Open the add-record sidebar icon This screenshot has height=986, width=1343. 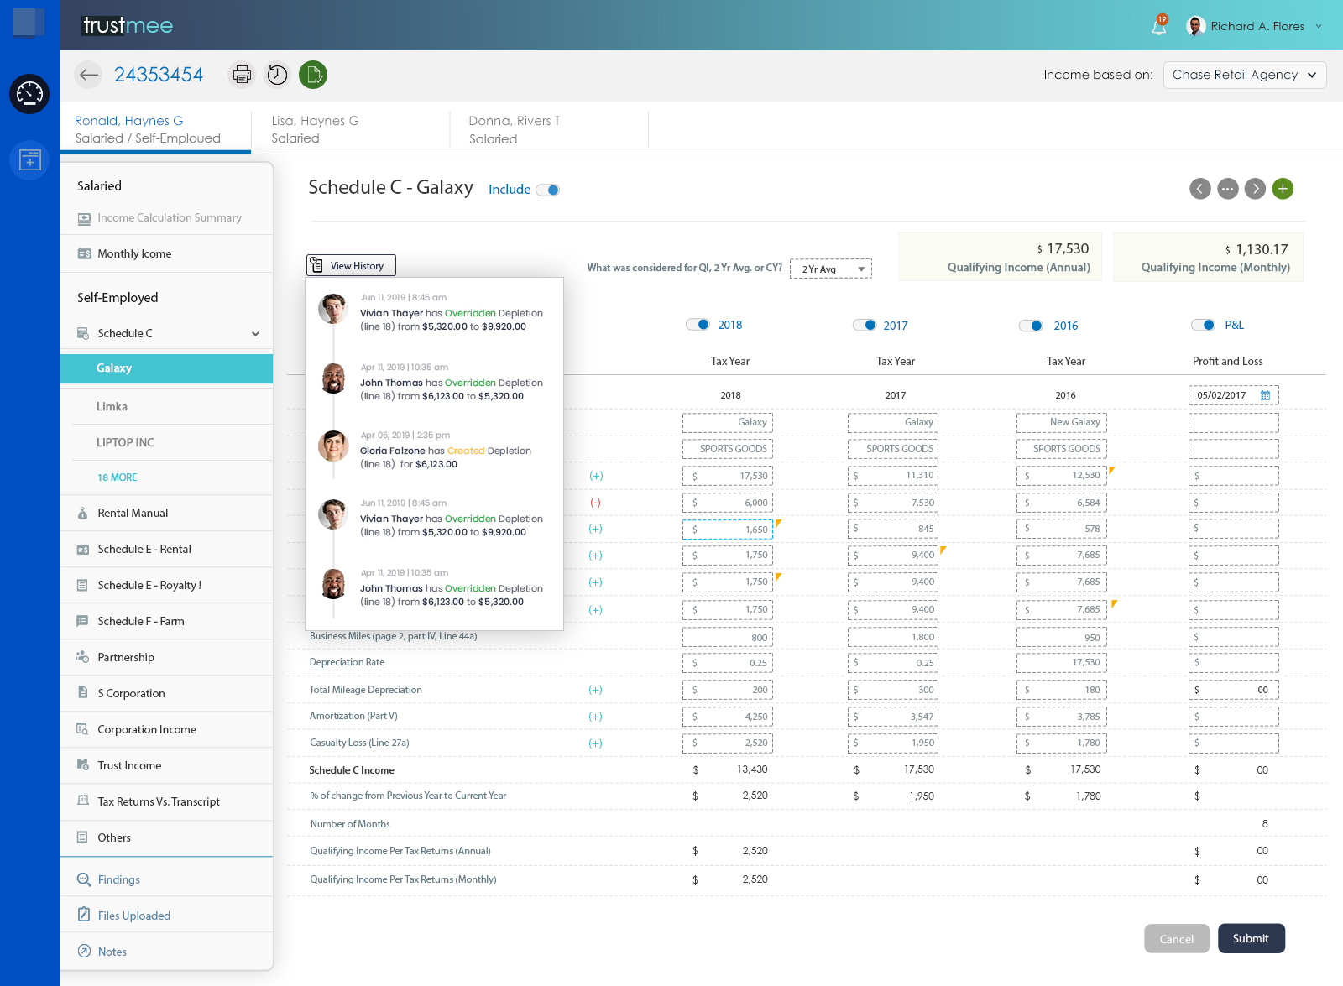pos(29,159)
